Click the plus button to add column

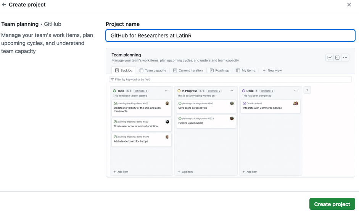[x=307, y=90]
